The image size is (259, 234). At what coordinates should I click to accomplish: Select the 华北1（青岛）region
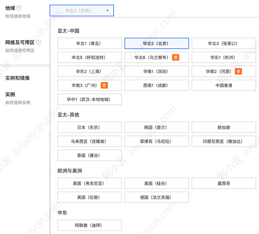[x=89, y=43]
